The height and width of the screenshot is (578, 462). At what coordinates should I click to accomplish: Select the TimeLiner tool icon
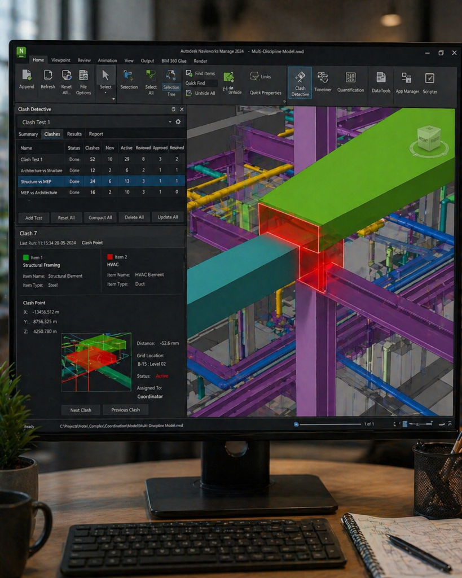pos(322,81)
